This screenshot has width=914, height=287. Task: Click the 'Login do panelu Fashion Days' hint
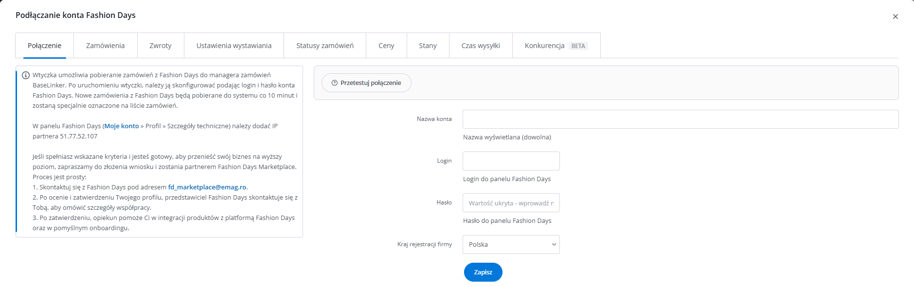507,179
